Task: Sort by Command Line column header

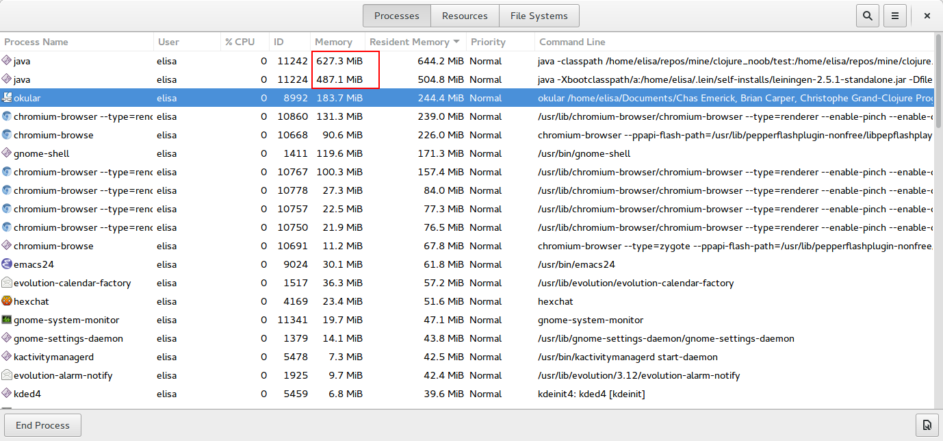Action: tap(734, 42)
